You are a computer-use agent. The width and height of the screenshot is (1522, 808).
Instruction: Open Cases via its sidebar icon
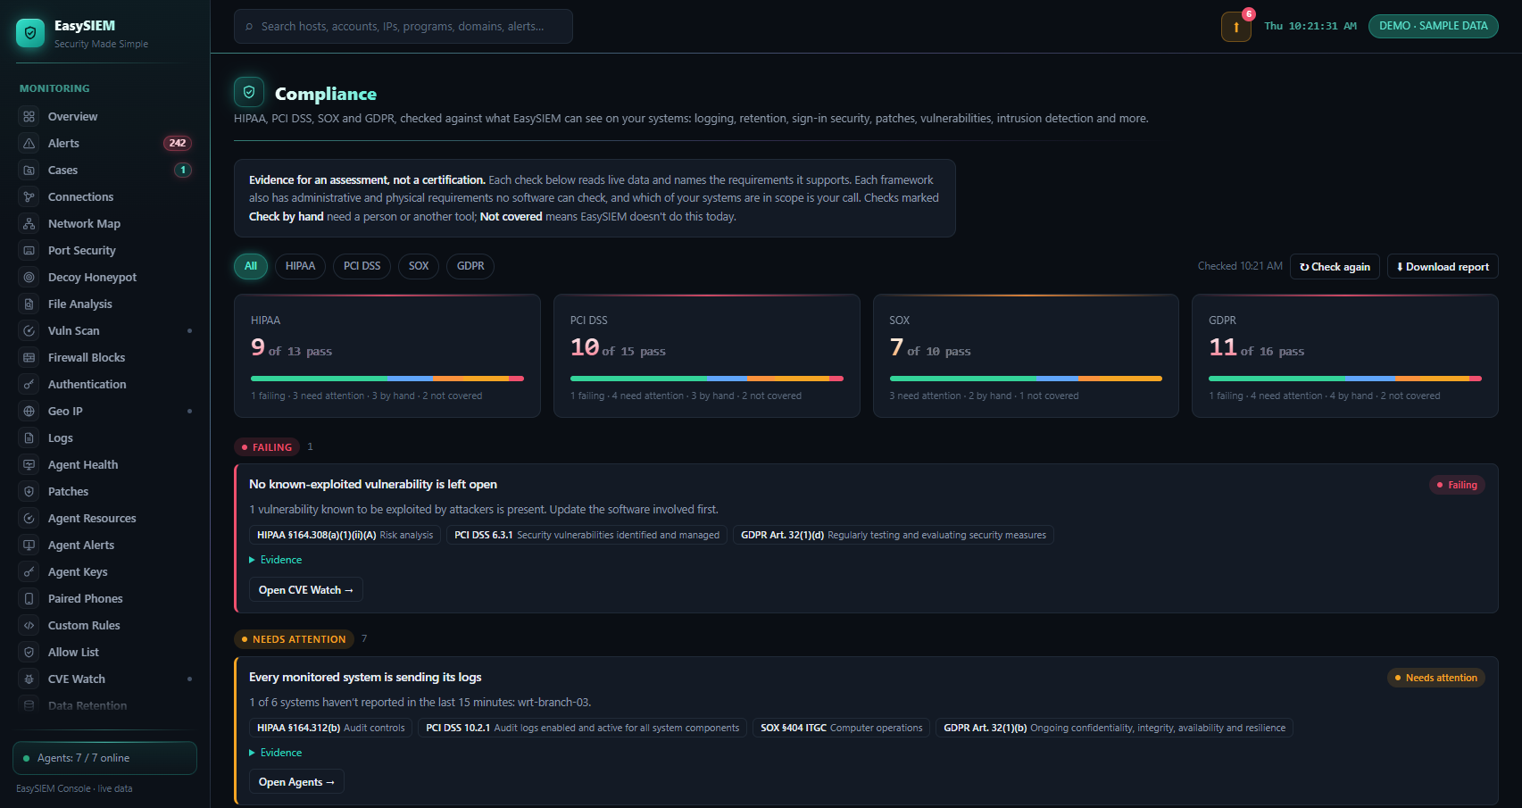point(29,171)
